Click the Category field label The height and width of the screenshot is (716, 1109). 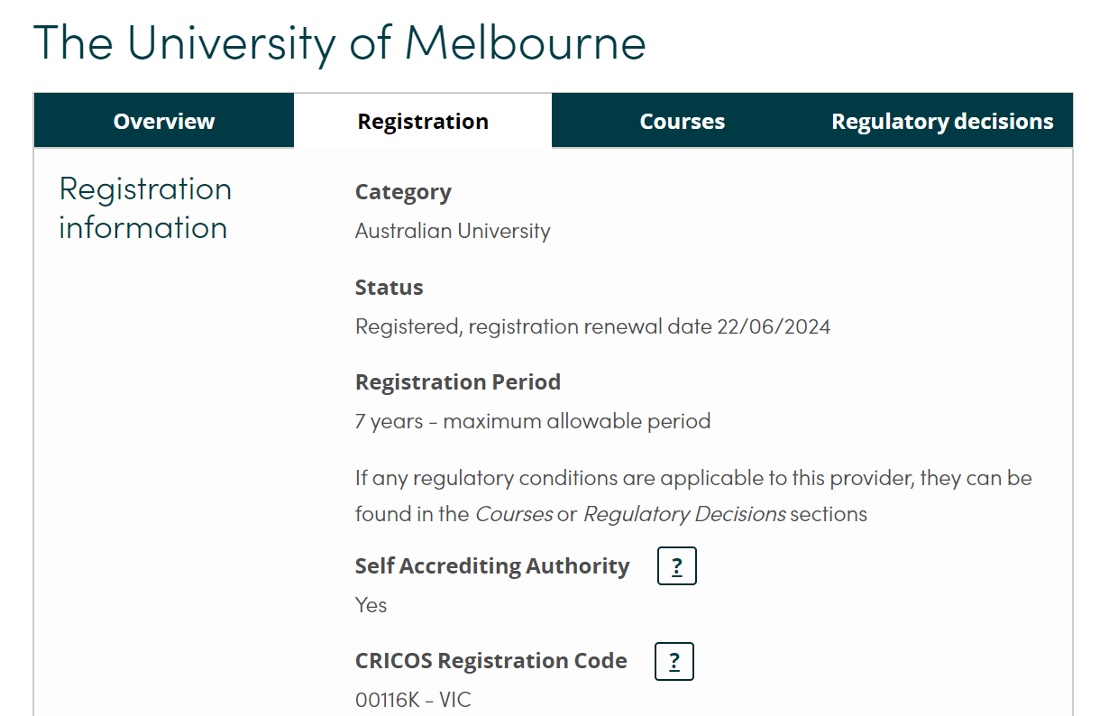pos(403,192)
